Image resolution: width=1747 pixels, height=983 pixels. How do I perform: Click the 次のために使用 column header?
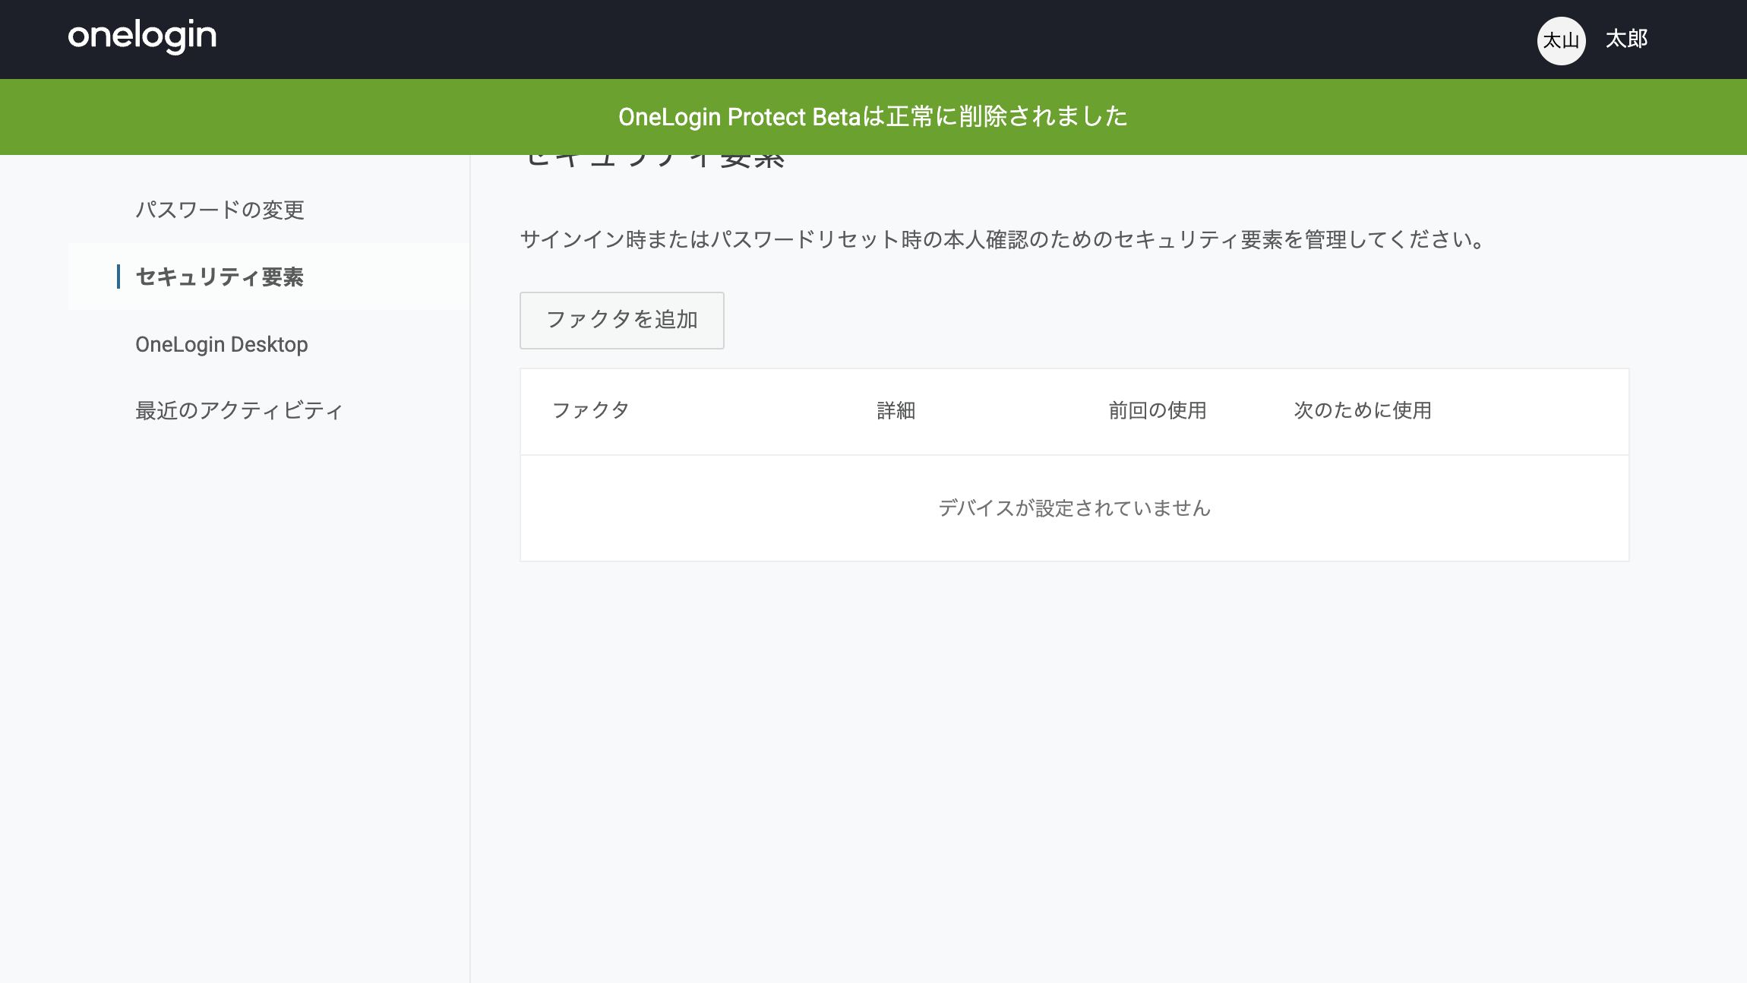point(1363,410)
